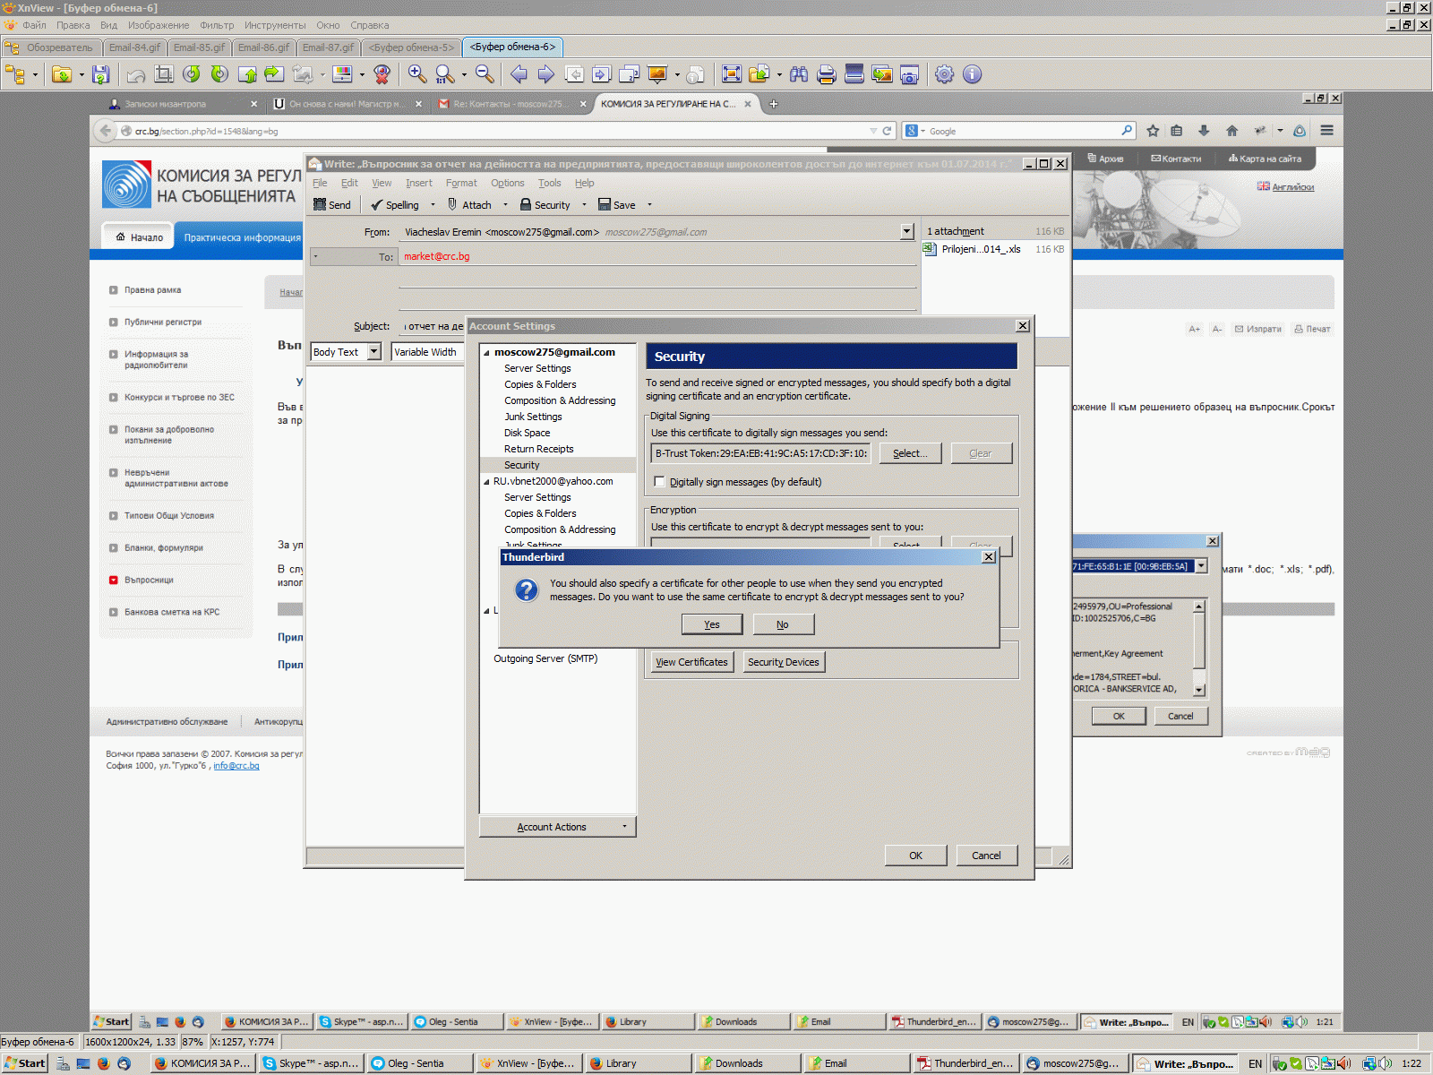Open the Account Actions dropdown
Screen dimensions: 1433x1075
click(558, 827)
